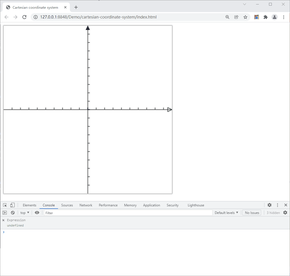
Task: Click the zoom magnifier in the address bar
Action: (227, 17)
